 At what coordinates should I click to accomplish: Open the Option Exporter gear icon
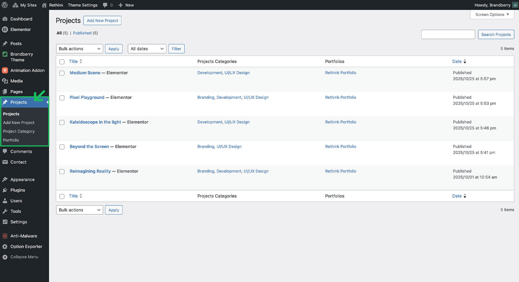[x=5, y=247]
